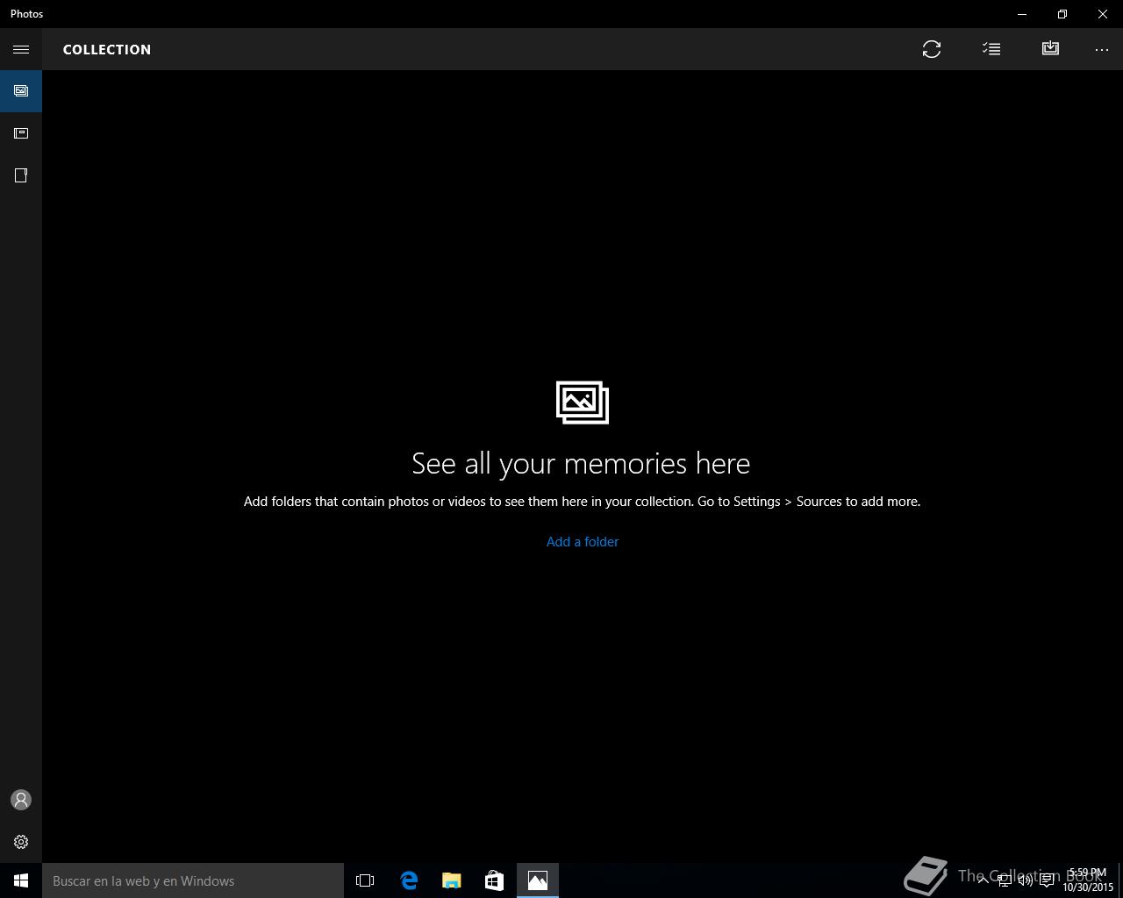Screen dimensions: 1123x898
Task: Select the Collection view in sidebar
Action: coord(21,91)
